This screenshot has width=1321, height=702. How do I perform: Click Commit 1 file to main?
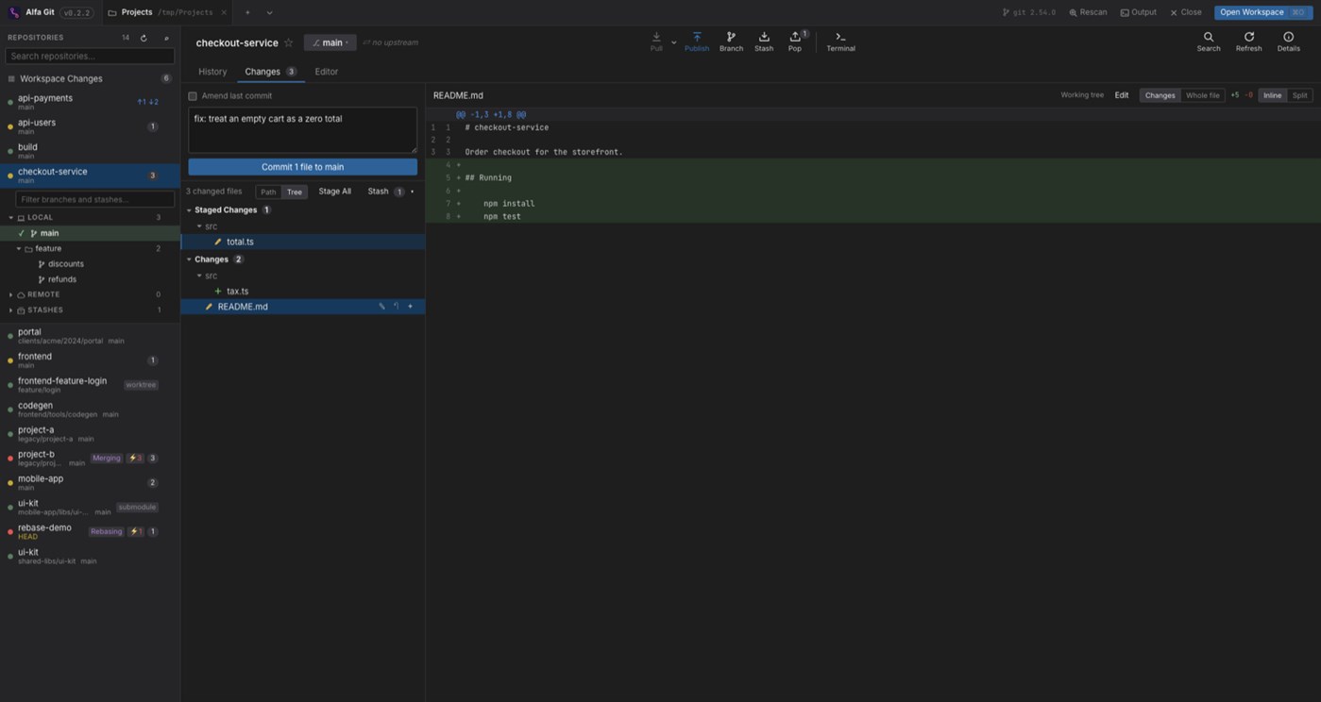coord(302,167)
